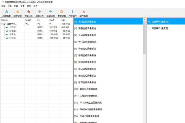
Task: Select [9] 智灵监控录像系统
Action: click(x=108, y=82)
